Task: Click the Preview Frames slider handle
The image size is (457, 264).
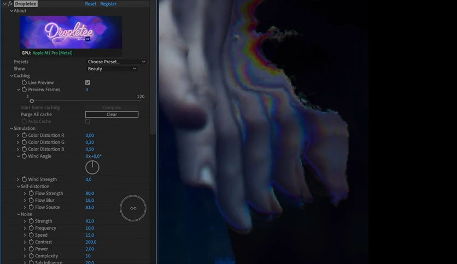Action: [x=32, y=101]
